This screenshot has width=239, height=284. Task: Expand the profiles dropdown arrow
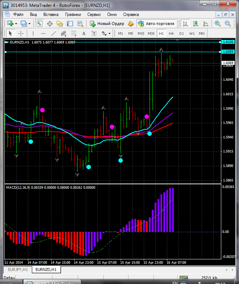(30, 24)
